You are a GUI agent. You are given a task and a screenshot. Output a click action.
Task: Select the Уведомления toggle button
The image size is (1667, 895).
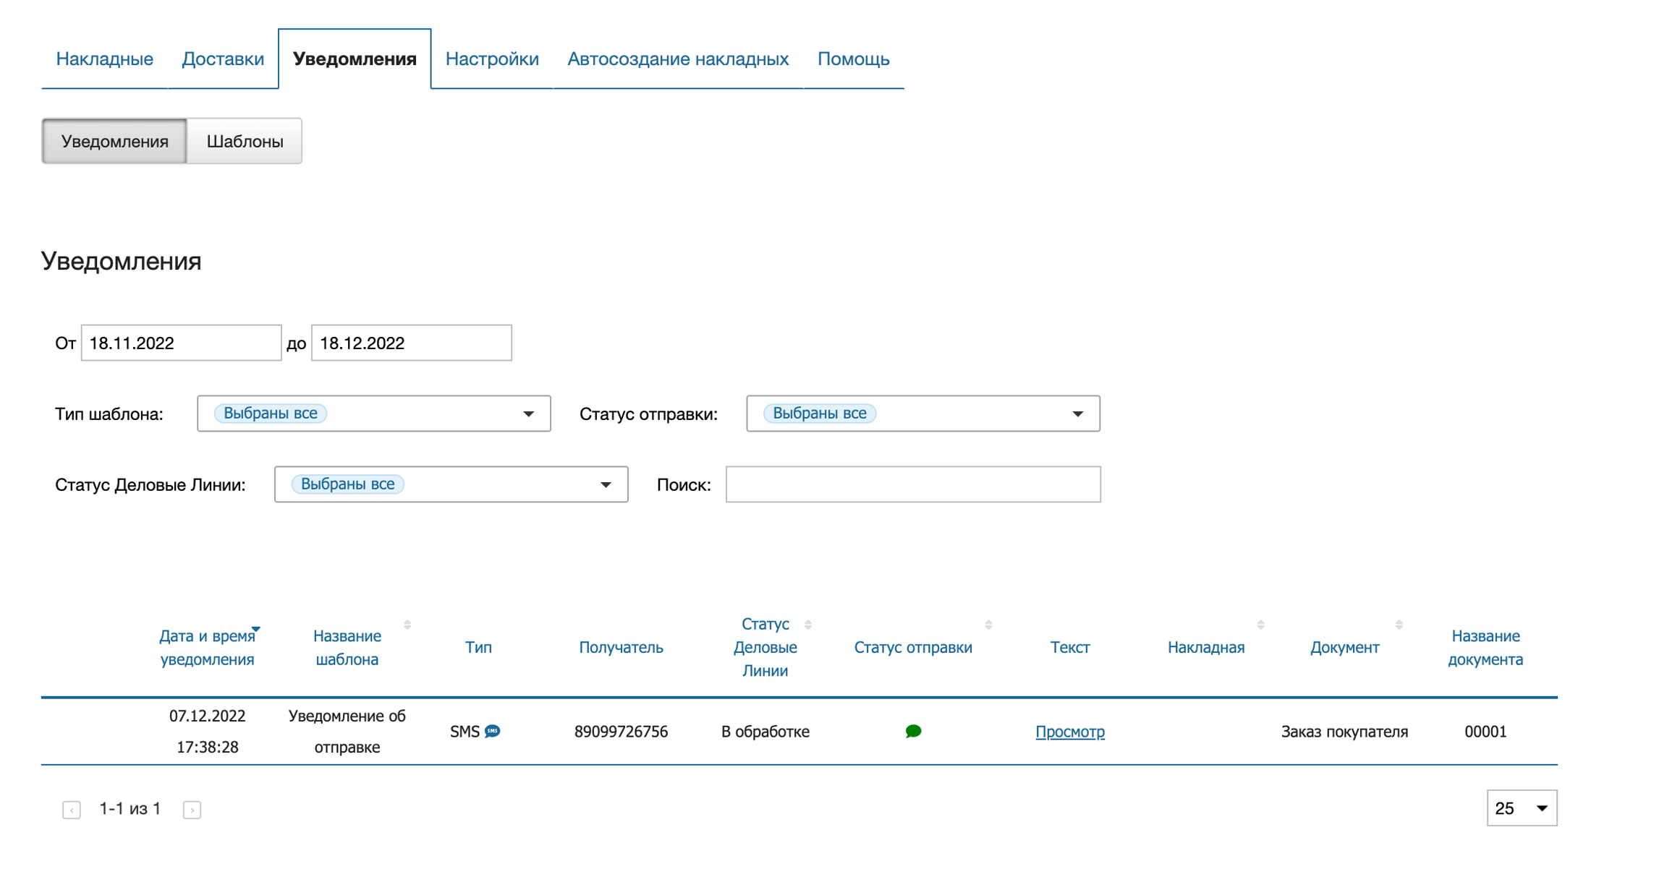pyautogui.click(x=114, y=141)
